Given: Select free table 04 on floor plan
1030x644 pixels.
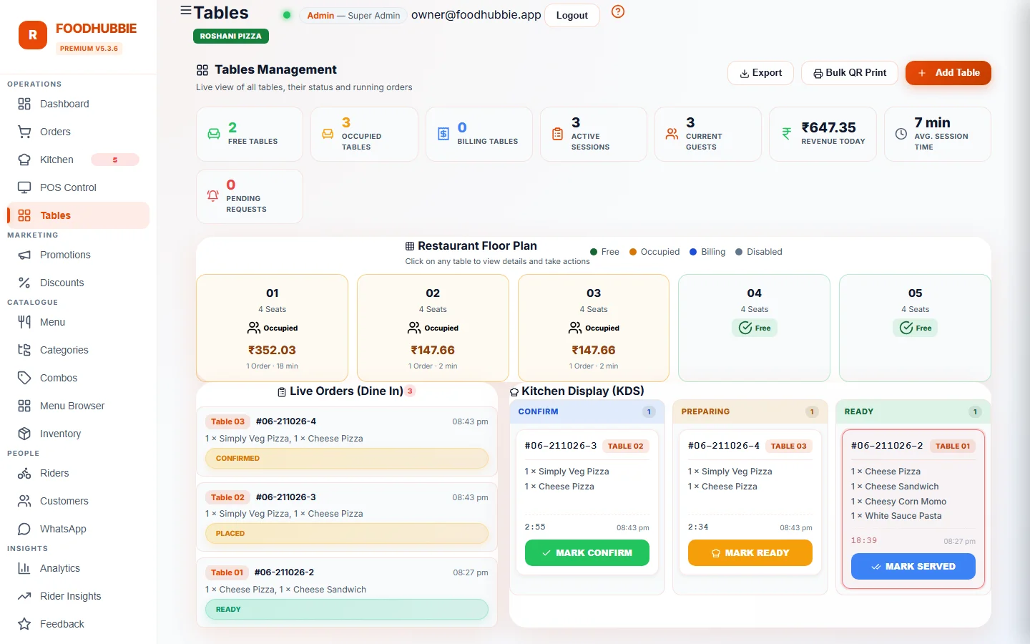Looking at the screenshot, I should [754, 328].
